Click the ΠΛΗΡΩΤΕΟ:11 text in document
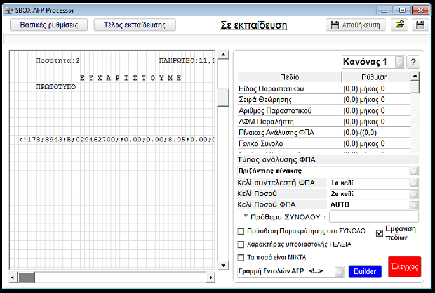This screenshot has width=435, height=293. [x=187, y=61]
